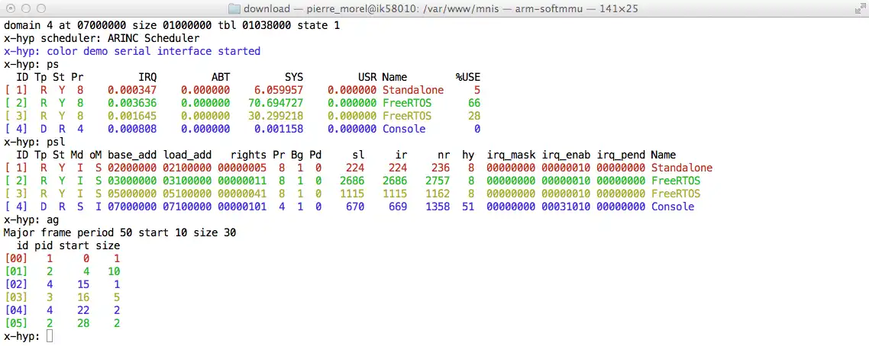Viewport: 869px width, 346px height.
Task: Click the SYS value 6.059957
Action: (x=279, y=90)
